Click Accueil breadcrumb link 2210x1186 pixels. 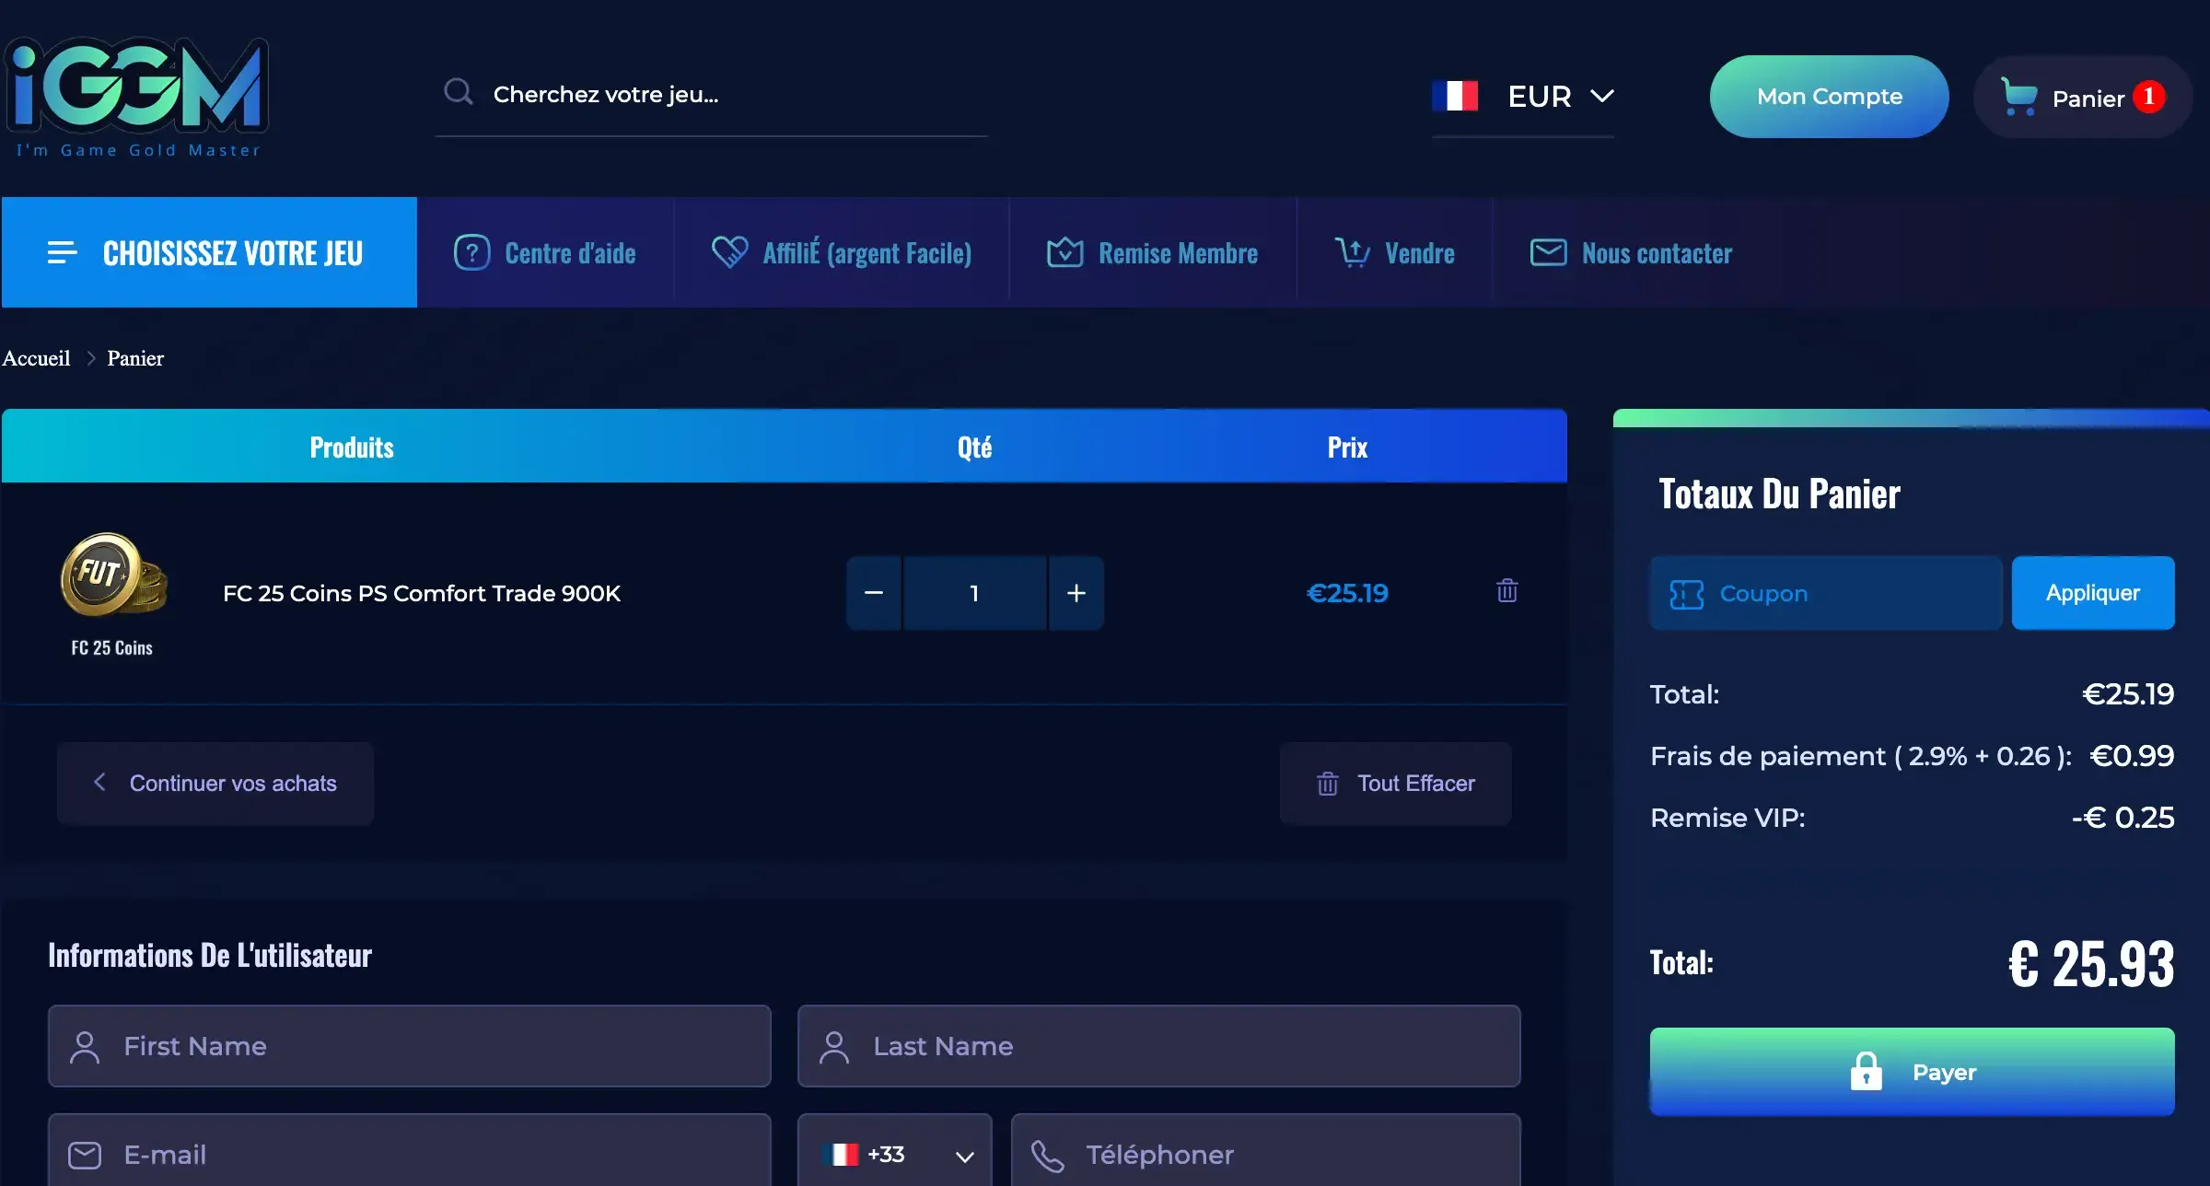[x=36, y=358]
